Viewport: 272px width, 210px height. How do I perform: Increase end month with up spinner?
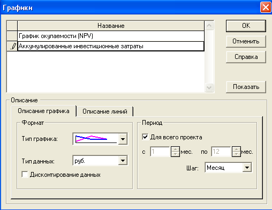pyautogui.click(x=236, y=149)
